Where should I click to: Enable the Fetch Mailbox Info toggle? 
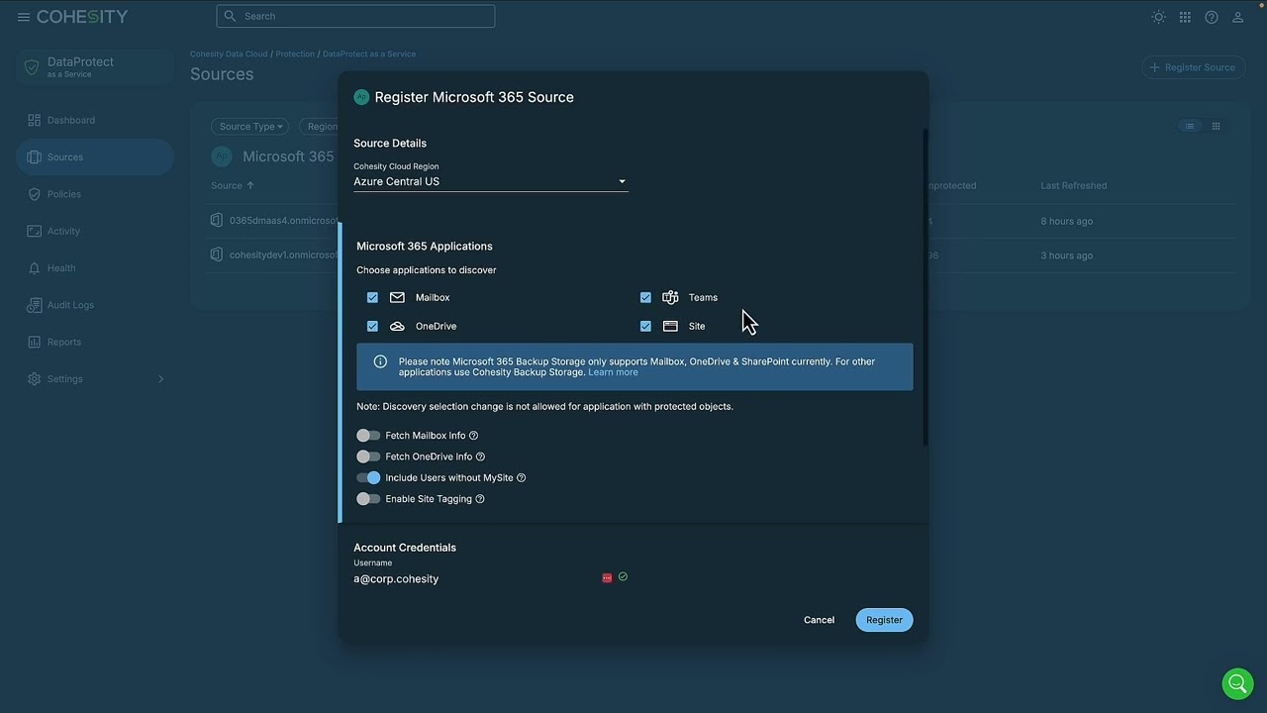(368, 436)
